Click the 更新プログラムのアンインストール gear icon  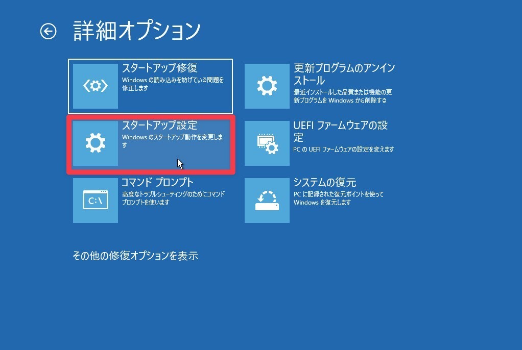click(x=267, y=86)
